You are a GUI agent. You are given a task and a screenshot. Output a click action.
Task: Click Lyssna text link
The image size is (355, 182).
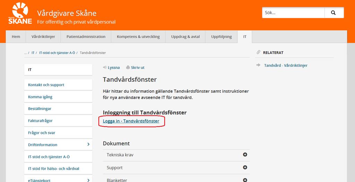coord(114,67)
